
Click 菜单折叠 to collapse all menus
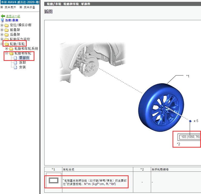pos(29,7)
